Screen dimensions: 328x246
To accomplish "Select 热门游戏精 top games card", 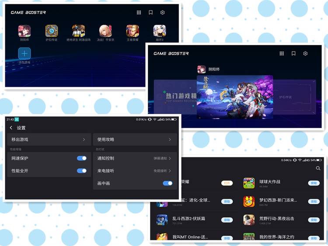I will (x=175, y=97).
